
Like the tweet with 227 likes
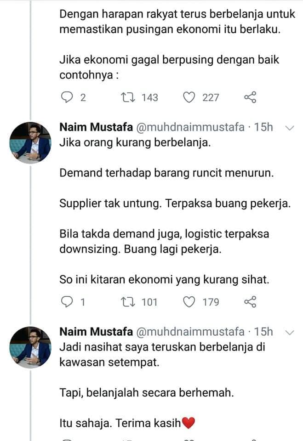(189, 97)
